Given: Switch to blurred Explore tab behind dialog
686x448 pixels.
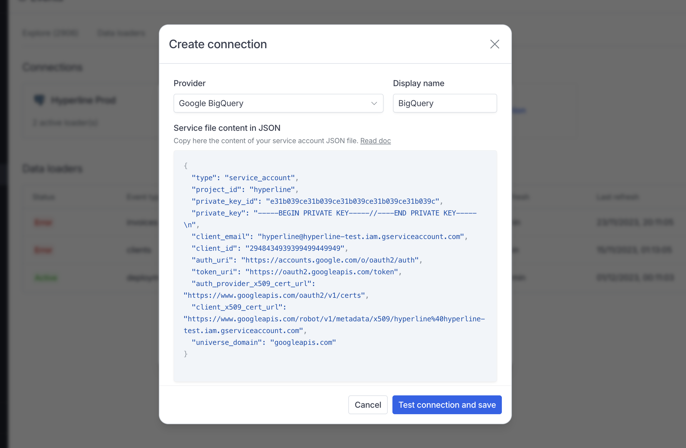Looking at the screenshot, I should tap(50, 33).
